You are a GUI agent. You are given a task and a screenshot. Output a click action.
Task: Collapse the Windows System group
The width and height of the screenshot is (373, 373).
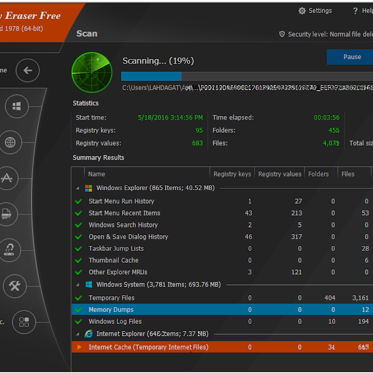pyautogui.click(x=78, y=285)
